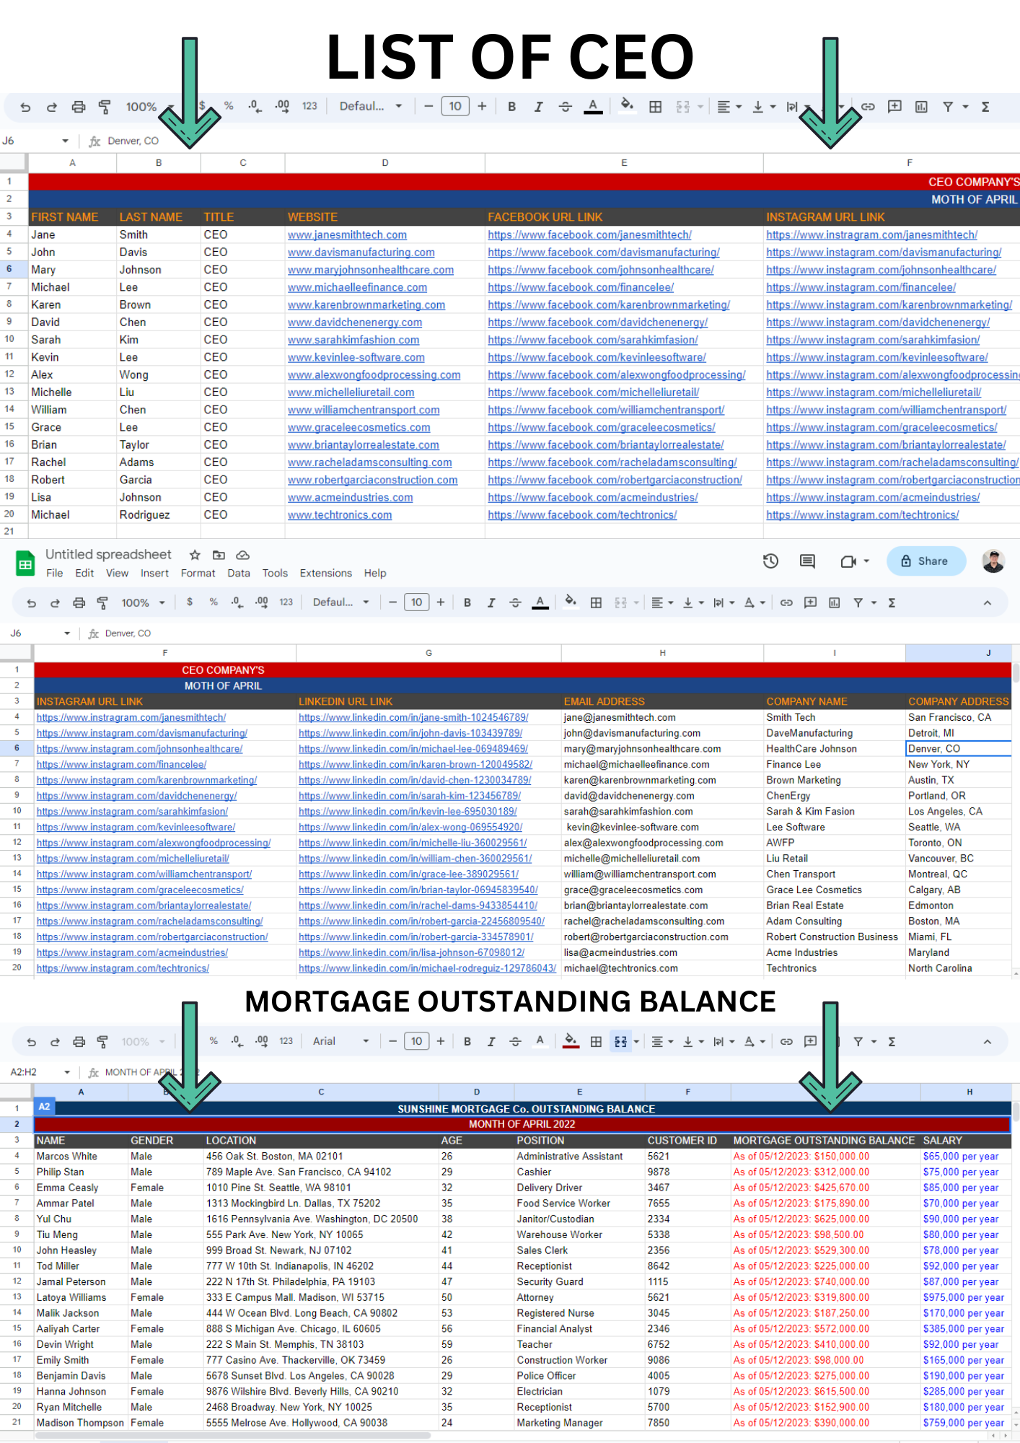The height and width of the screenshot is (1443, 1020).
Task: Toggle Italic in Untitled spreadsheet toolbar
Action: click(x=491, y=602)
